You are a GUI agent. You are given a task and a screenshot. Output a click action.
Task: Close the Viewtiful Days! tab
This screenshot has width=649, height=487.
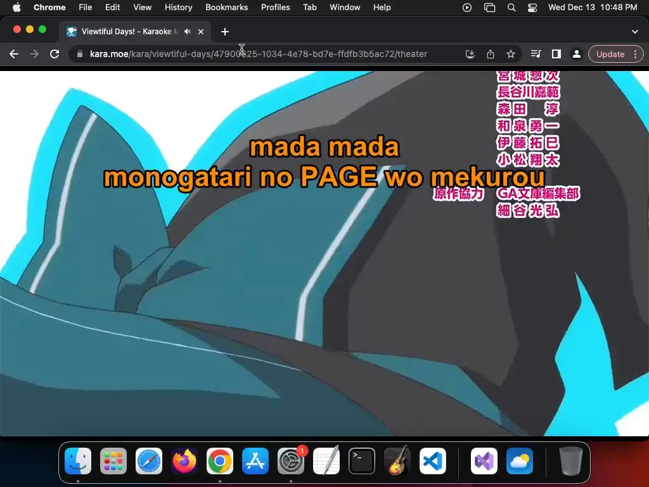point(201,32)
